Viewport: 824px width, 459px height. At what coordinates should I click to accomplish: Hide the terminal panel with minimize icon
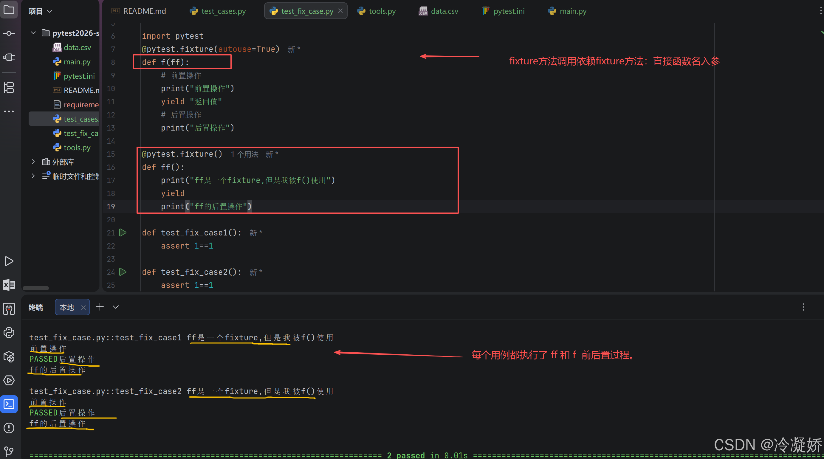pos(819,307)
